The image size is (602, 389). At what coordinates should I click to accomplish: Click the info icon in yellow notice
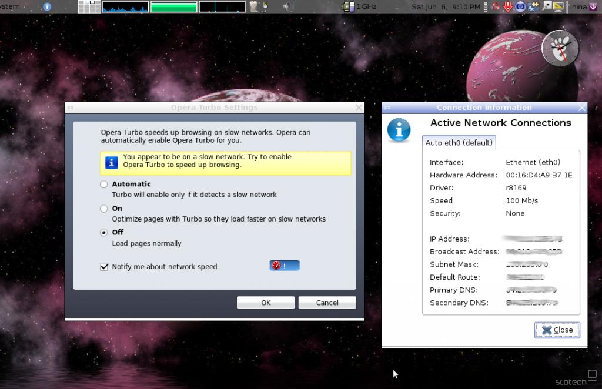point(111,163)
